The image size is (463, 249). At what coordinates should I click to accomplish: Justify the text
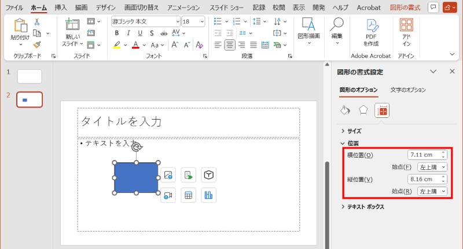(x=253, y=45)
